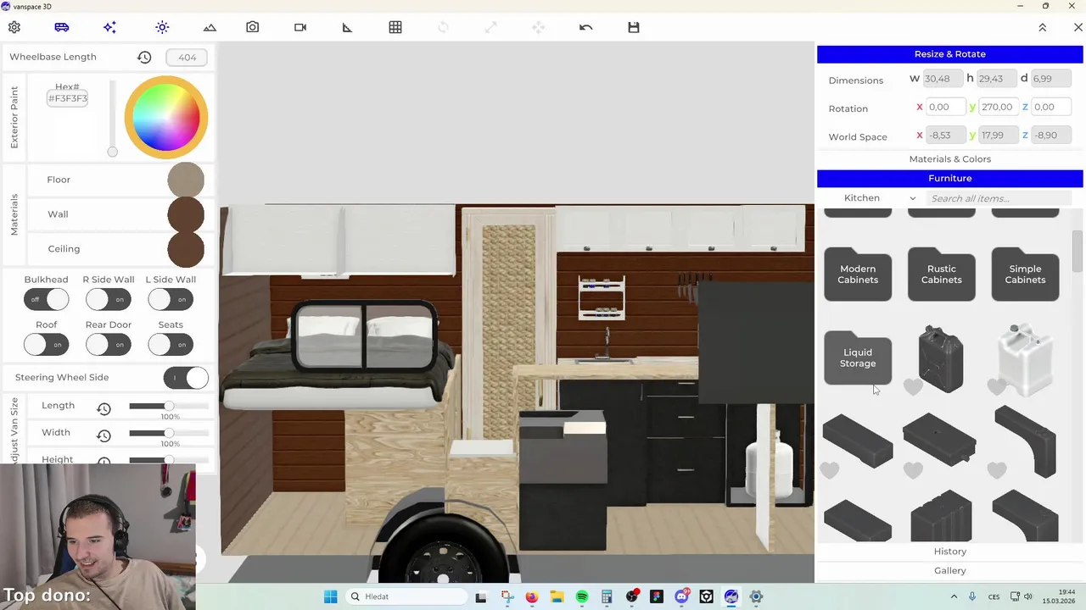Take a screenshot with the camera icon
Screen dimensions: 1086x610
[x=253, y=27]
